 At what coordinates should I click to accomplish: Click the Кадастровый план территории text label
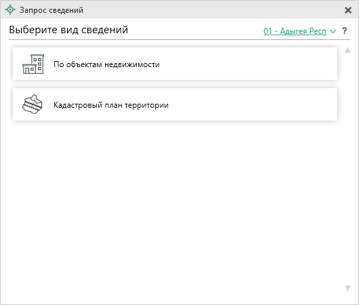(x=111, y=105)
